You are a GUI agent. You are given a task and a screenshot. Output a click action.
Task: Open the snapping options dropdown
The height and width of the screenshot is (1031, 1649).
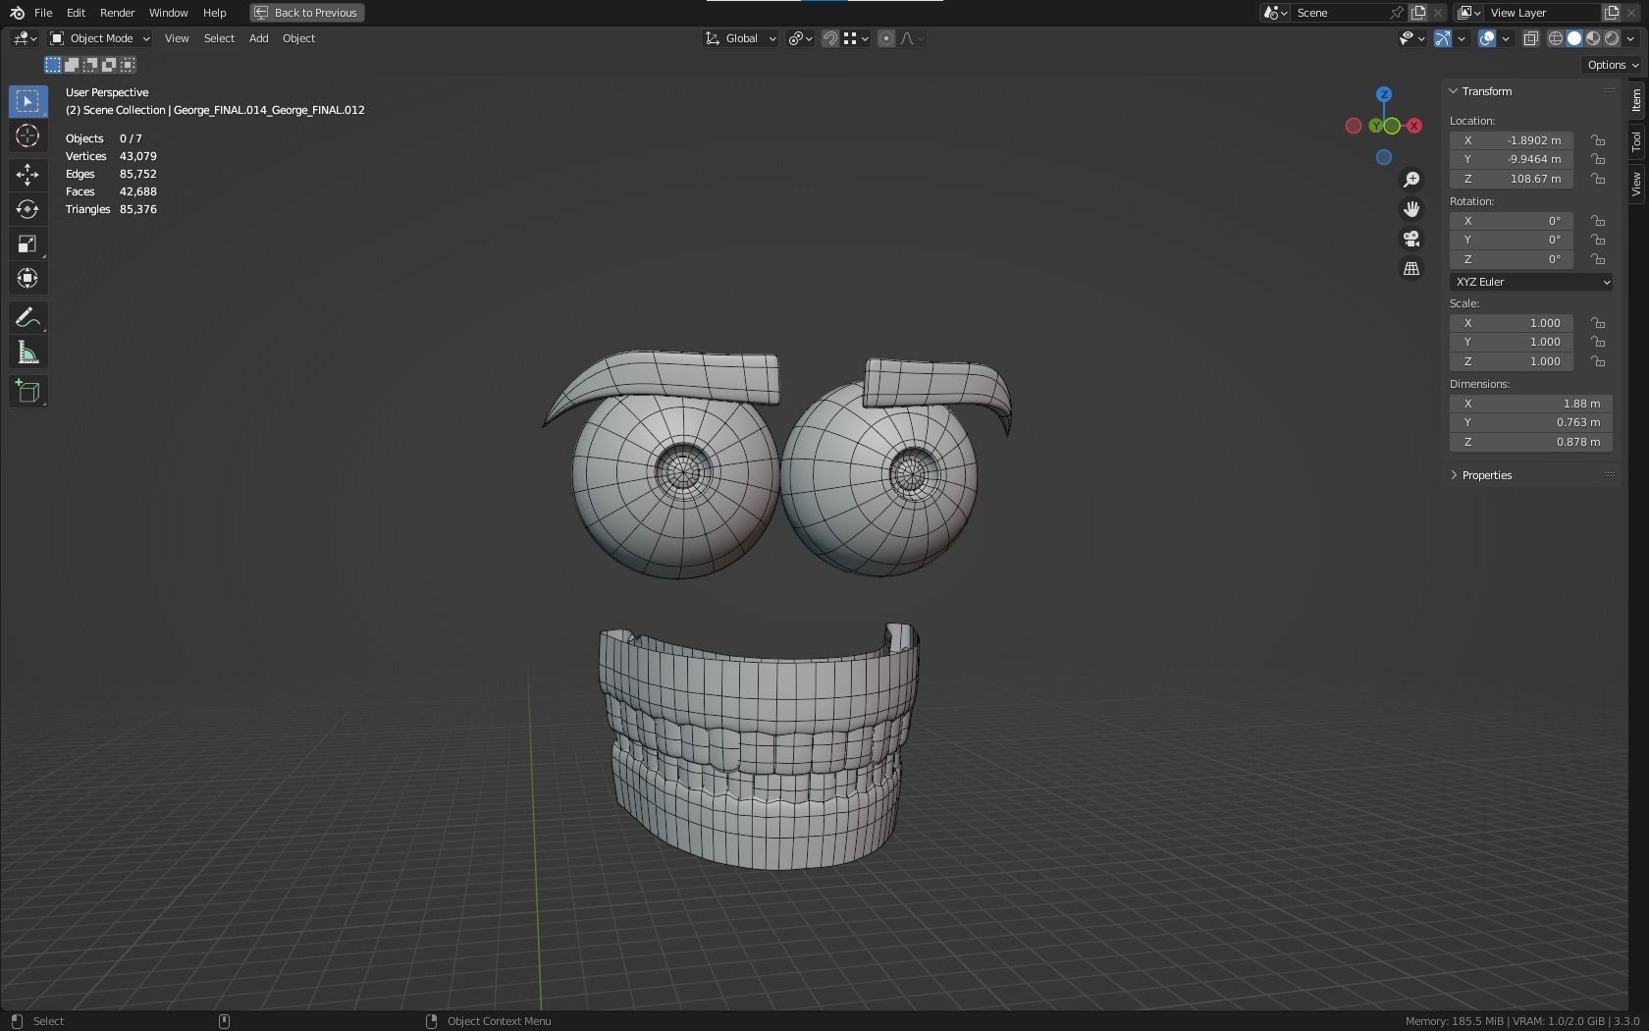click(857, 38)
